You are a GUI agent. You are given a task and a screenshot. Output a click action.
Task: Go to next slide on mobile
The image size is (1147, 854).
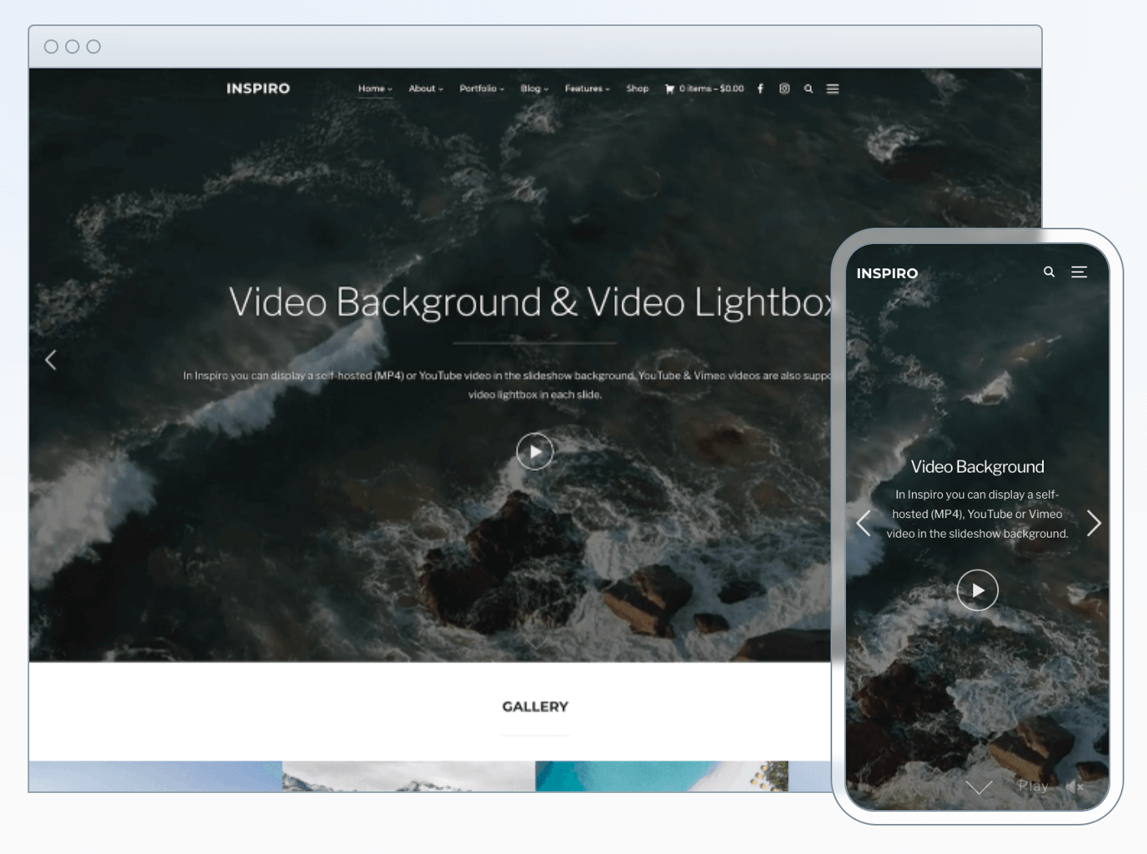pos(1094,523)
